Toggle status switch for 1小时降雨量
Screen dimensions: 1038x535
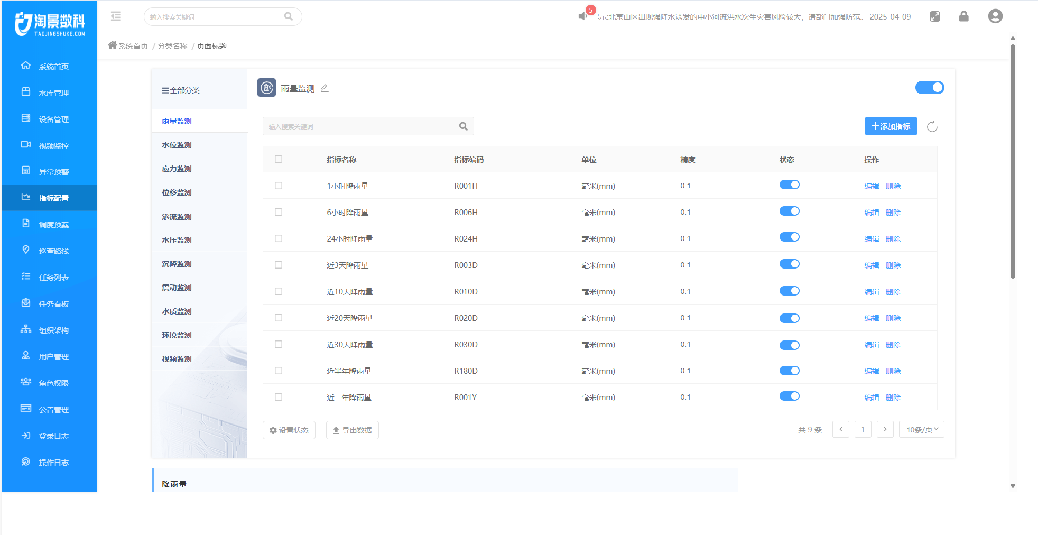(790, 185)
